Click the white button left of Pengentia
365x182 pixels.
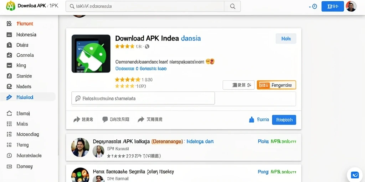pyautogui.click(x=238, y=85)
